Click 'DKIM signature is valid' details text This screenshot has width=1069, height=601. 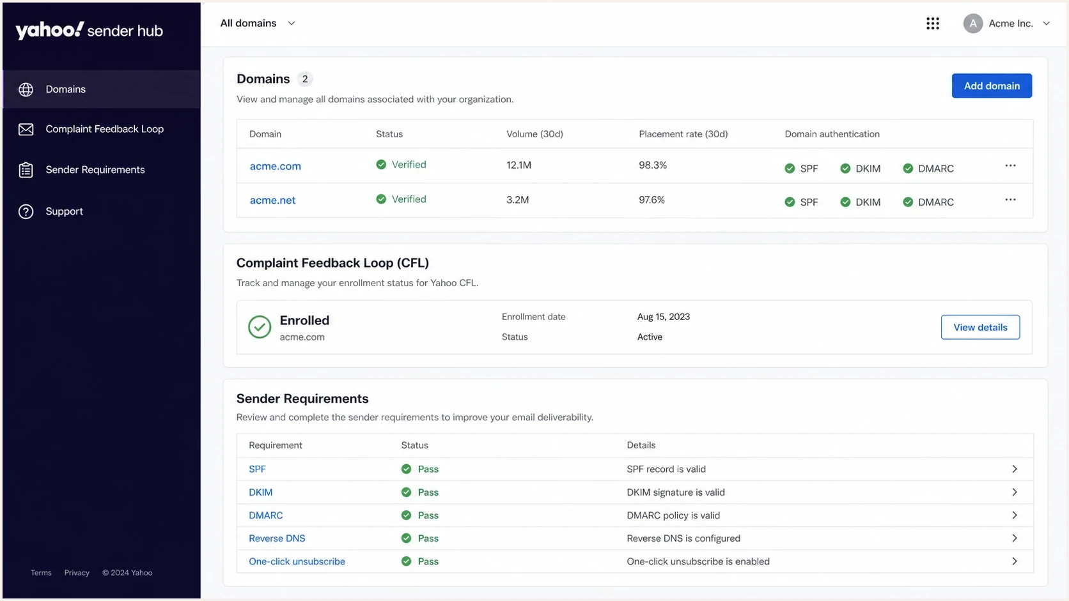[676, 492]
